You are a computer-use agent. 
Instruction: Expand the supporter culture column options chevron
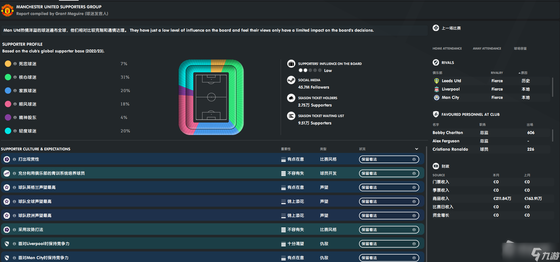pyautogui.click(x=417, y=149)
